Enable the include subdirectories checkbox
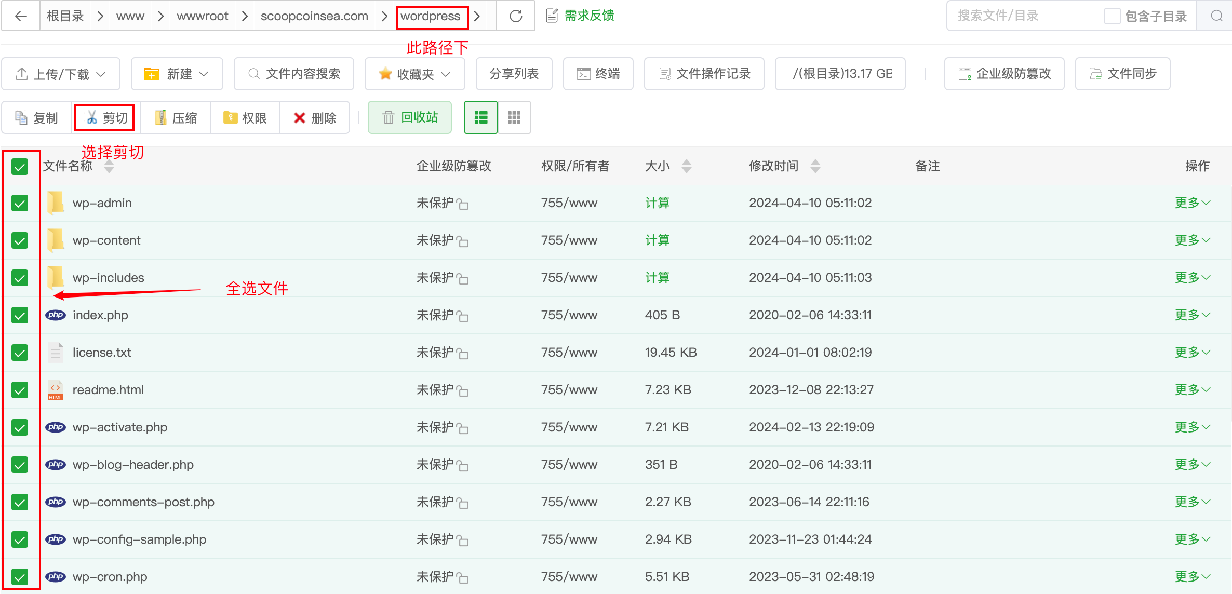 click(x=1112, y=16)
